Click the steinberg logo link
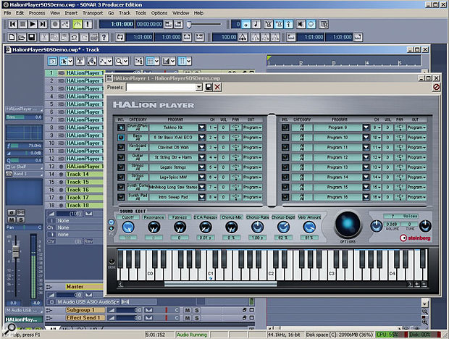Viewport: 449px width, 339px height. click(x=415, y=238)
